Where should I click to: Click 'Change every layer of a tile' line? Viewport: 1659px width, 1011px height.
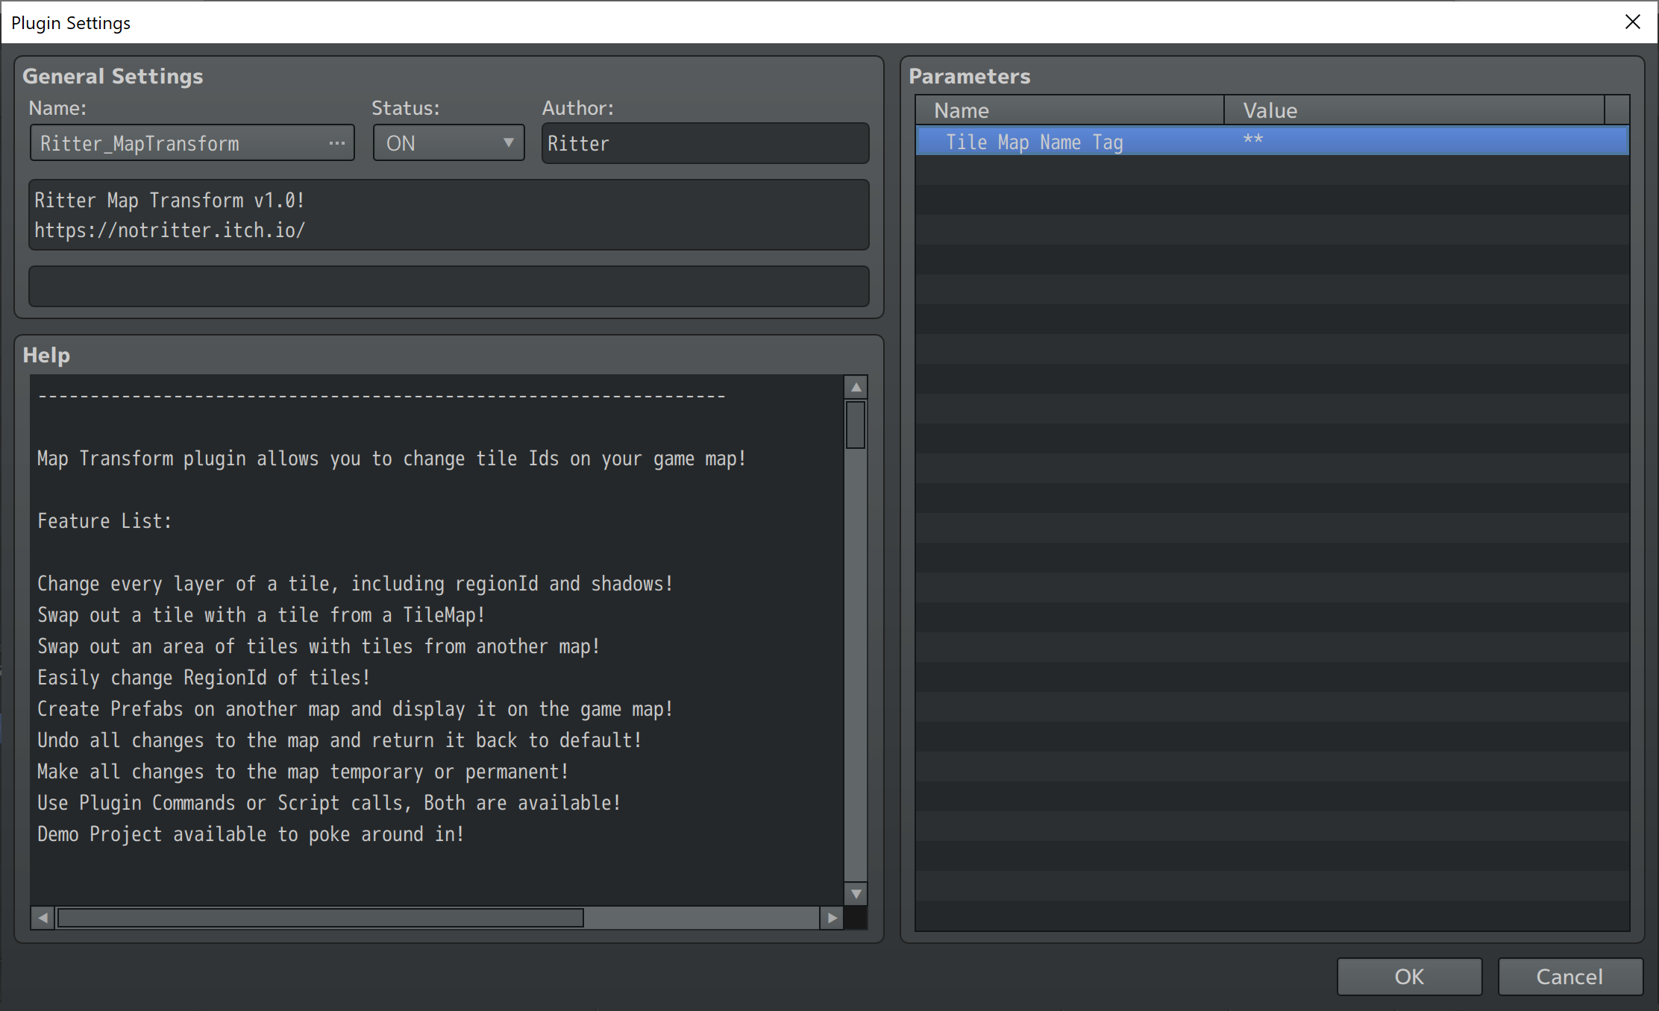point(355,584)
